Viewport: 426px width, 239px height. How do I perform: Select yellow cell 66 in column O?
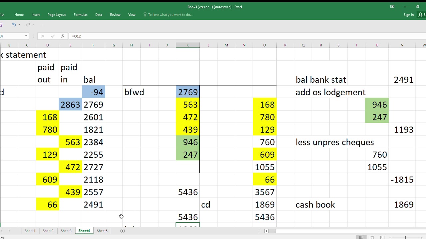click(x=265, y=180)
